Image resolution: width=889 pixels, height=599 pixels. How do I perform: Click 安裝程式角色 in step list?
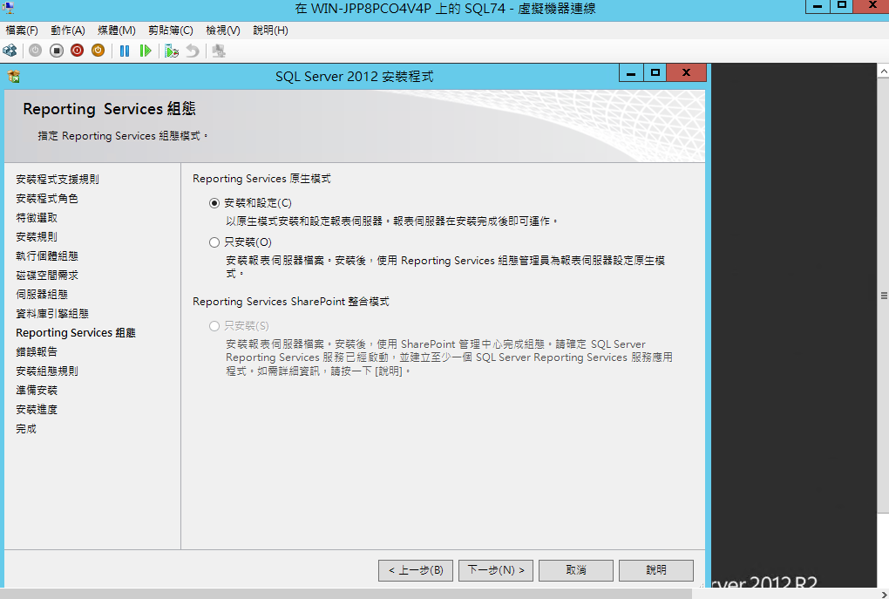[47, 199]
